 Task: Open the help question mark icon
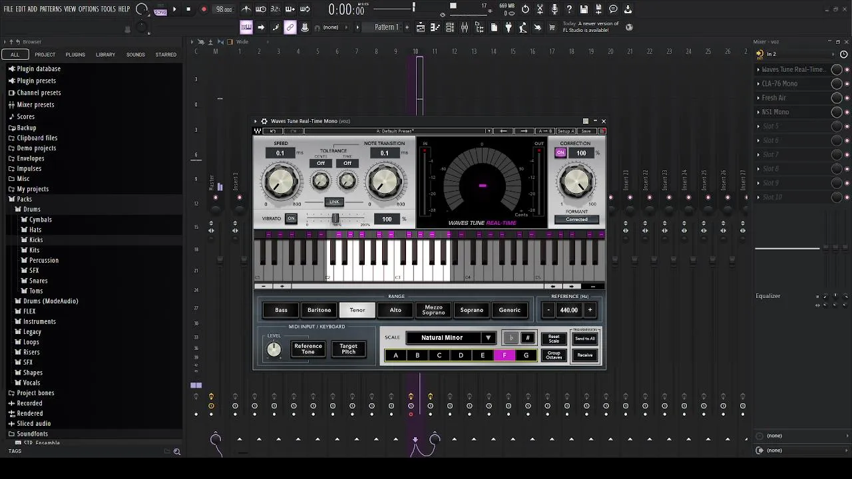click(x=569, y=9)
